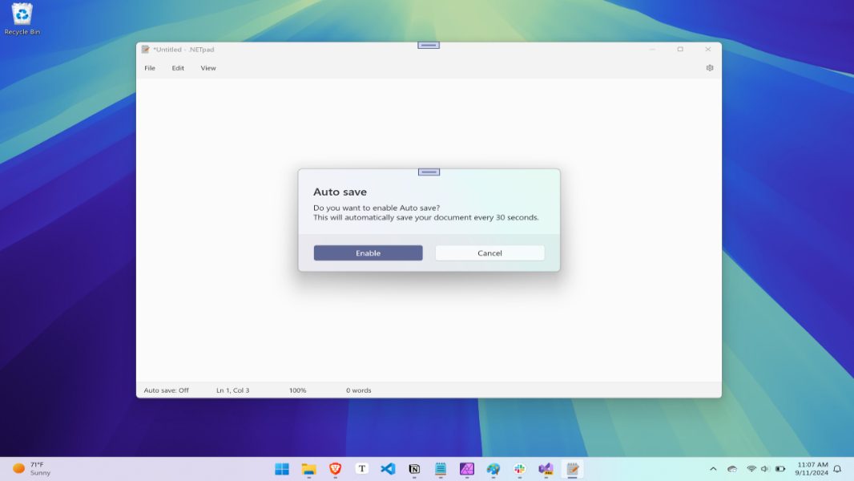Screen dimensions: 854x481
Task: Expand hidden system tray icons
Action: coord(712,469)
